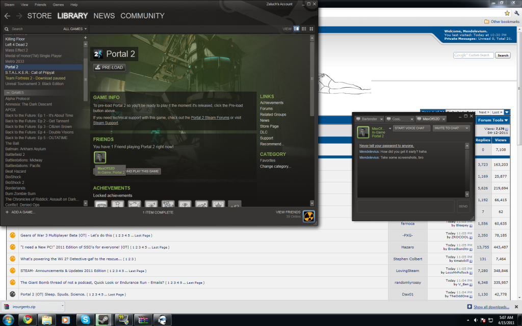Click the chat history scroll-up arrow
The width and height of the screenshot is (522, 326).
click(x=467, y=146)
